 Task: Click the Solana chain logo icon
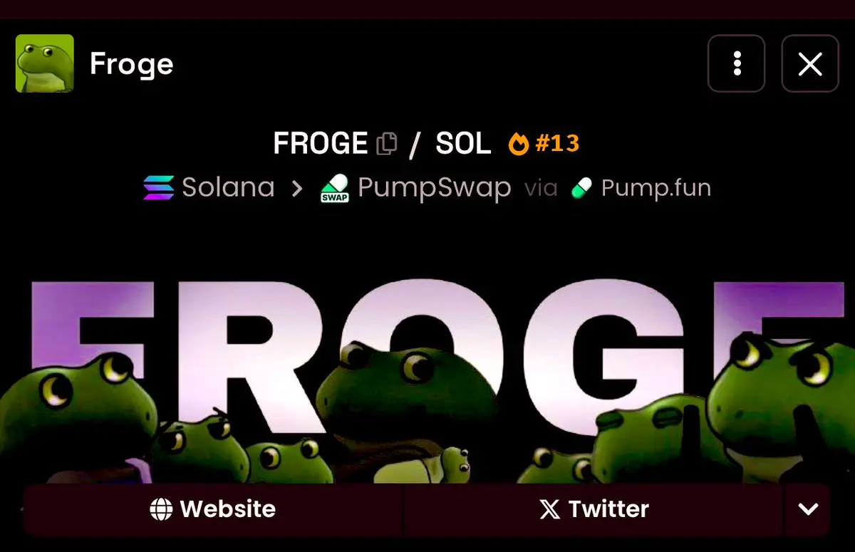point(158,188)
